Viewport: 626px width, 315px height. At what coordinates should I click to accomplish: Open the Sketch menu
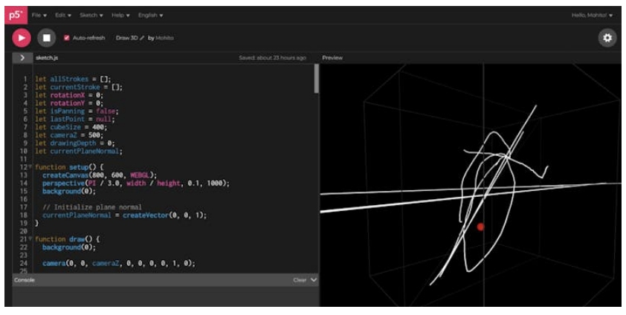click(91, 15)
